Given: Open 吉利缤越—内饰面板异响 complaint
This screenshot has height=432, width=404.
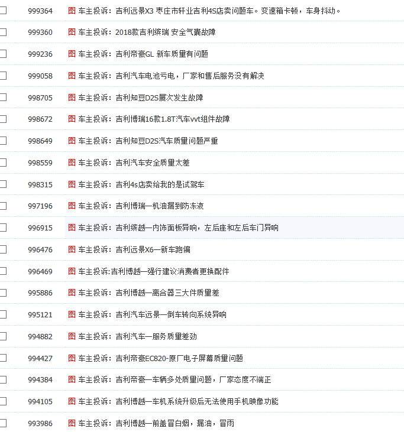Looking at the screenshot, I should (x=179, y=228).
